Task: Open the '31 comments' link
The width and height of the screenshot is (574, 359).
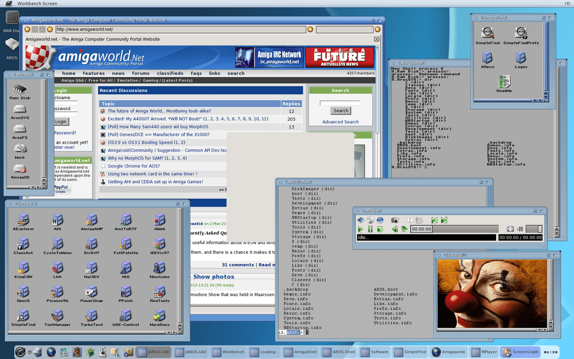Action: pos(238,265)
